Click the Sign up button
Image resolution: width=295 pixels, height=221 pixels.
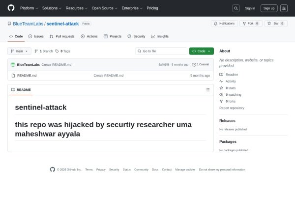pos(269,8)
